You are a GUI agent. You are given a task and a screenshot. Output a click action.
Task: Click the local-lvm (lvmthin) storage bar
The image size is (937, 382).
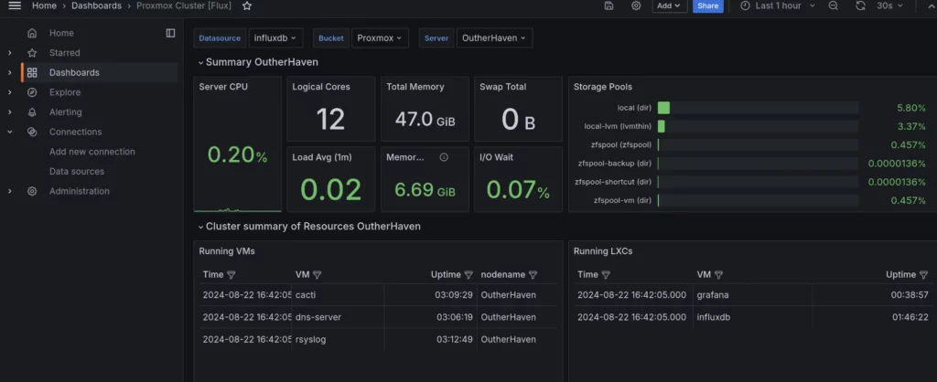pos(758,126)
